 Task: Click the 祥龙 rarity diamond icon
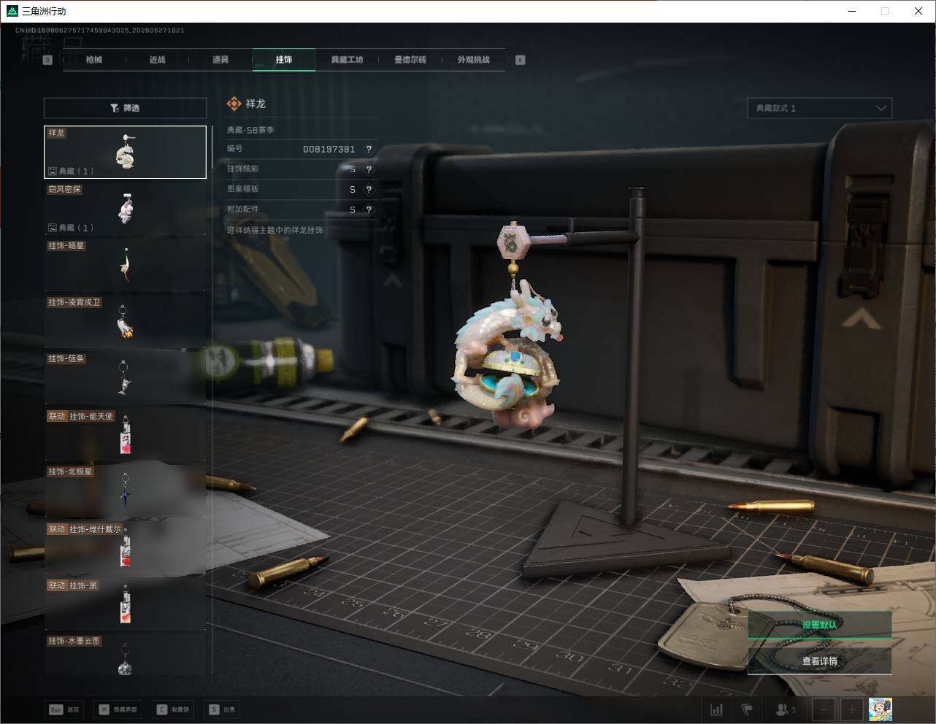(234, 104)
